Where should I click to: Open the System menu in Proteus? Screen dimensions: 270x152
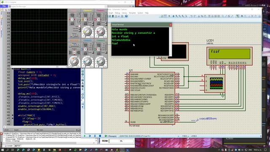(x=140, y=13)
